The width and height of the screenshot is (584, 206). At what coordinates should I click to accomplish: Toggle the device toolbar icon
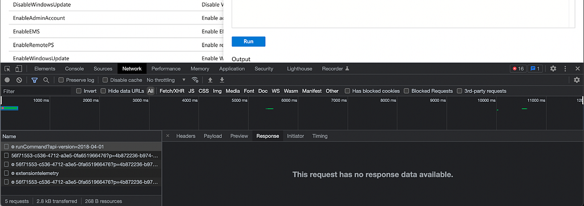pyautogui.click(x=19, y=69)
